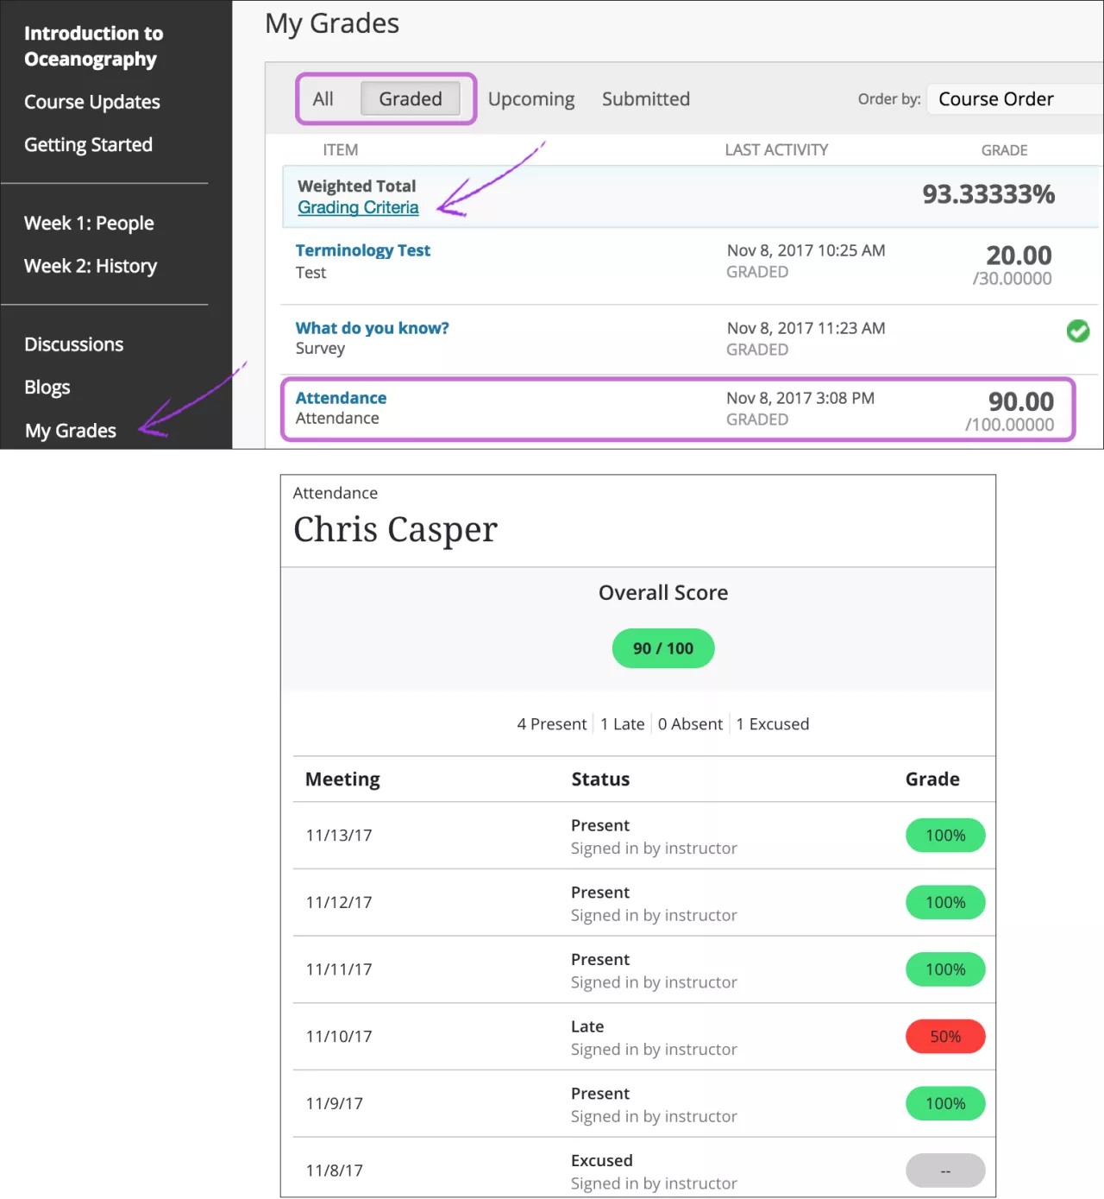Open Week 2: History section
The image size is (1104, 1199).
tap(91, 267)
